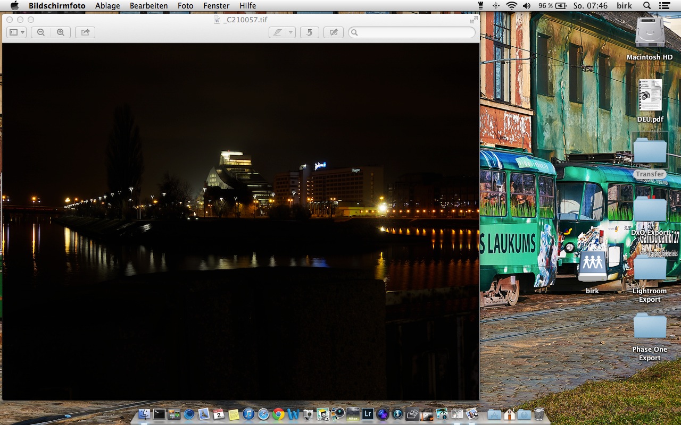Screen dimensions: 681x425
Task: Open the Foto menu
Action: coord(186,6)
